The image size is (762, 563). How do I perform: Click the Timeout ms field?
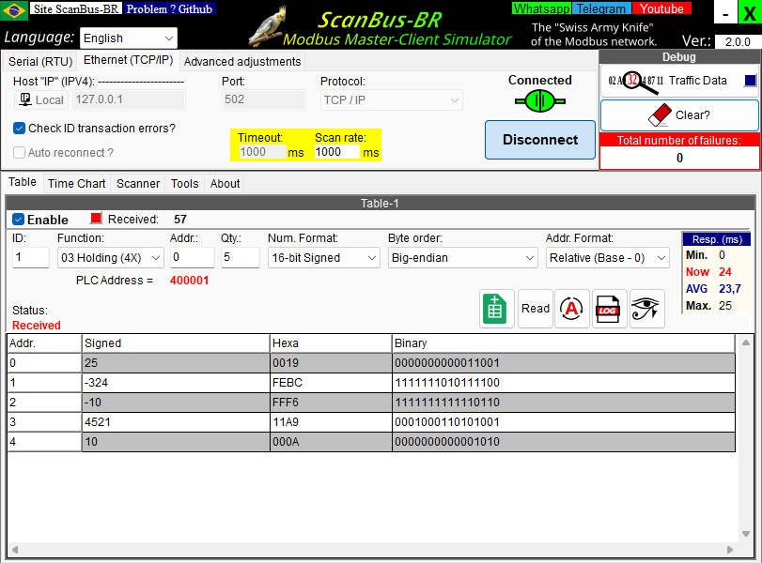click(x=261, y=152)
